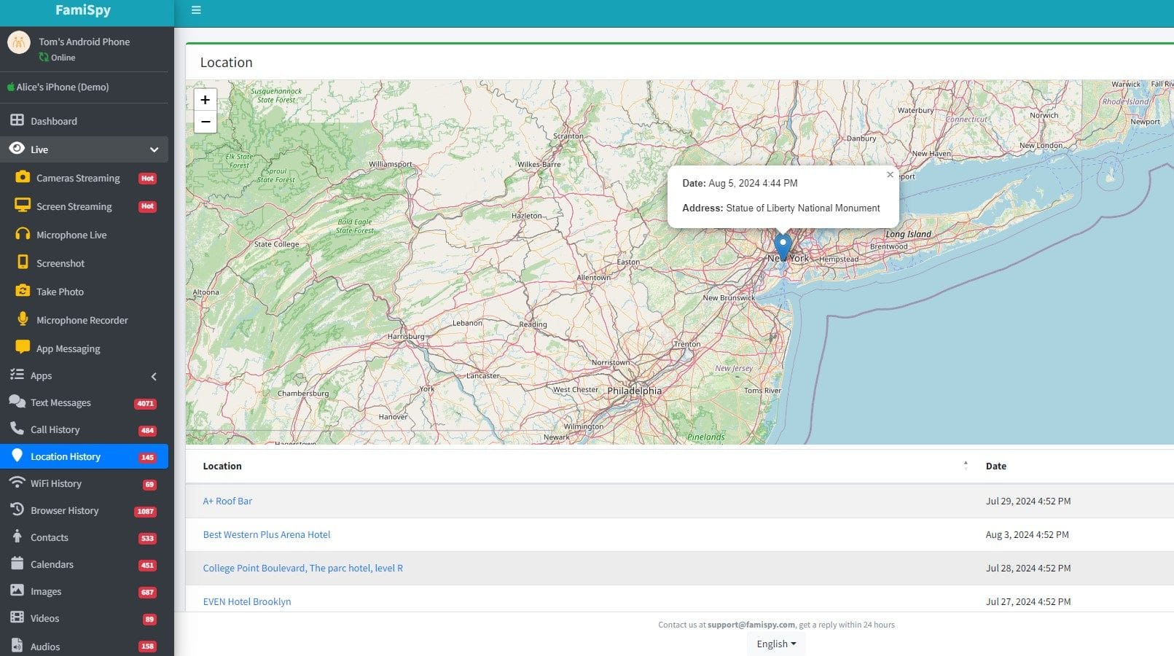Sort the Location column
The height and width of the screenshot is (656, 1174).
[x=966, y=465]
